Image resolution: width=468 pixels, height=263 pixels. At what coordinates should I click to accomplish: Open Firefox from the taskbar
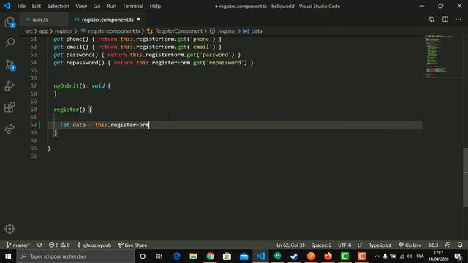pyautogui.click(x=328, y=256)
